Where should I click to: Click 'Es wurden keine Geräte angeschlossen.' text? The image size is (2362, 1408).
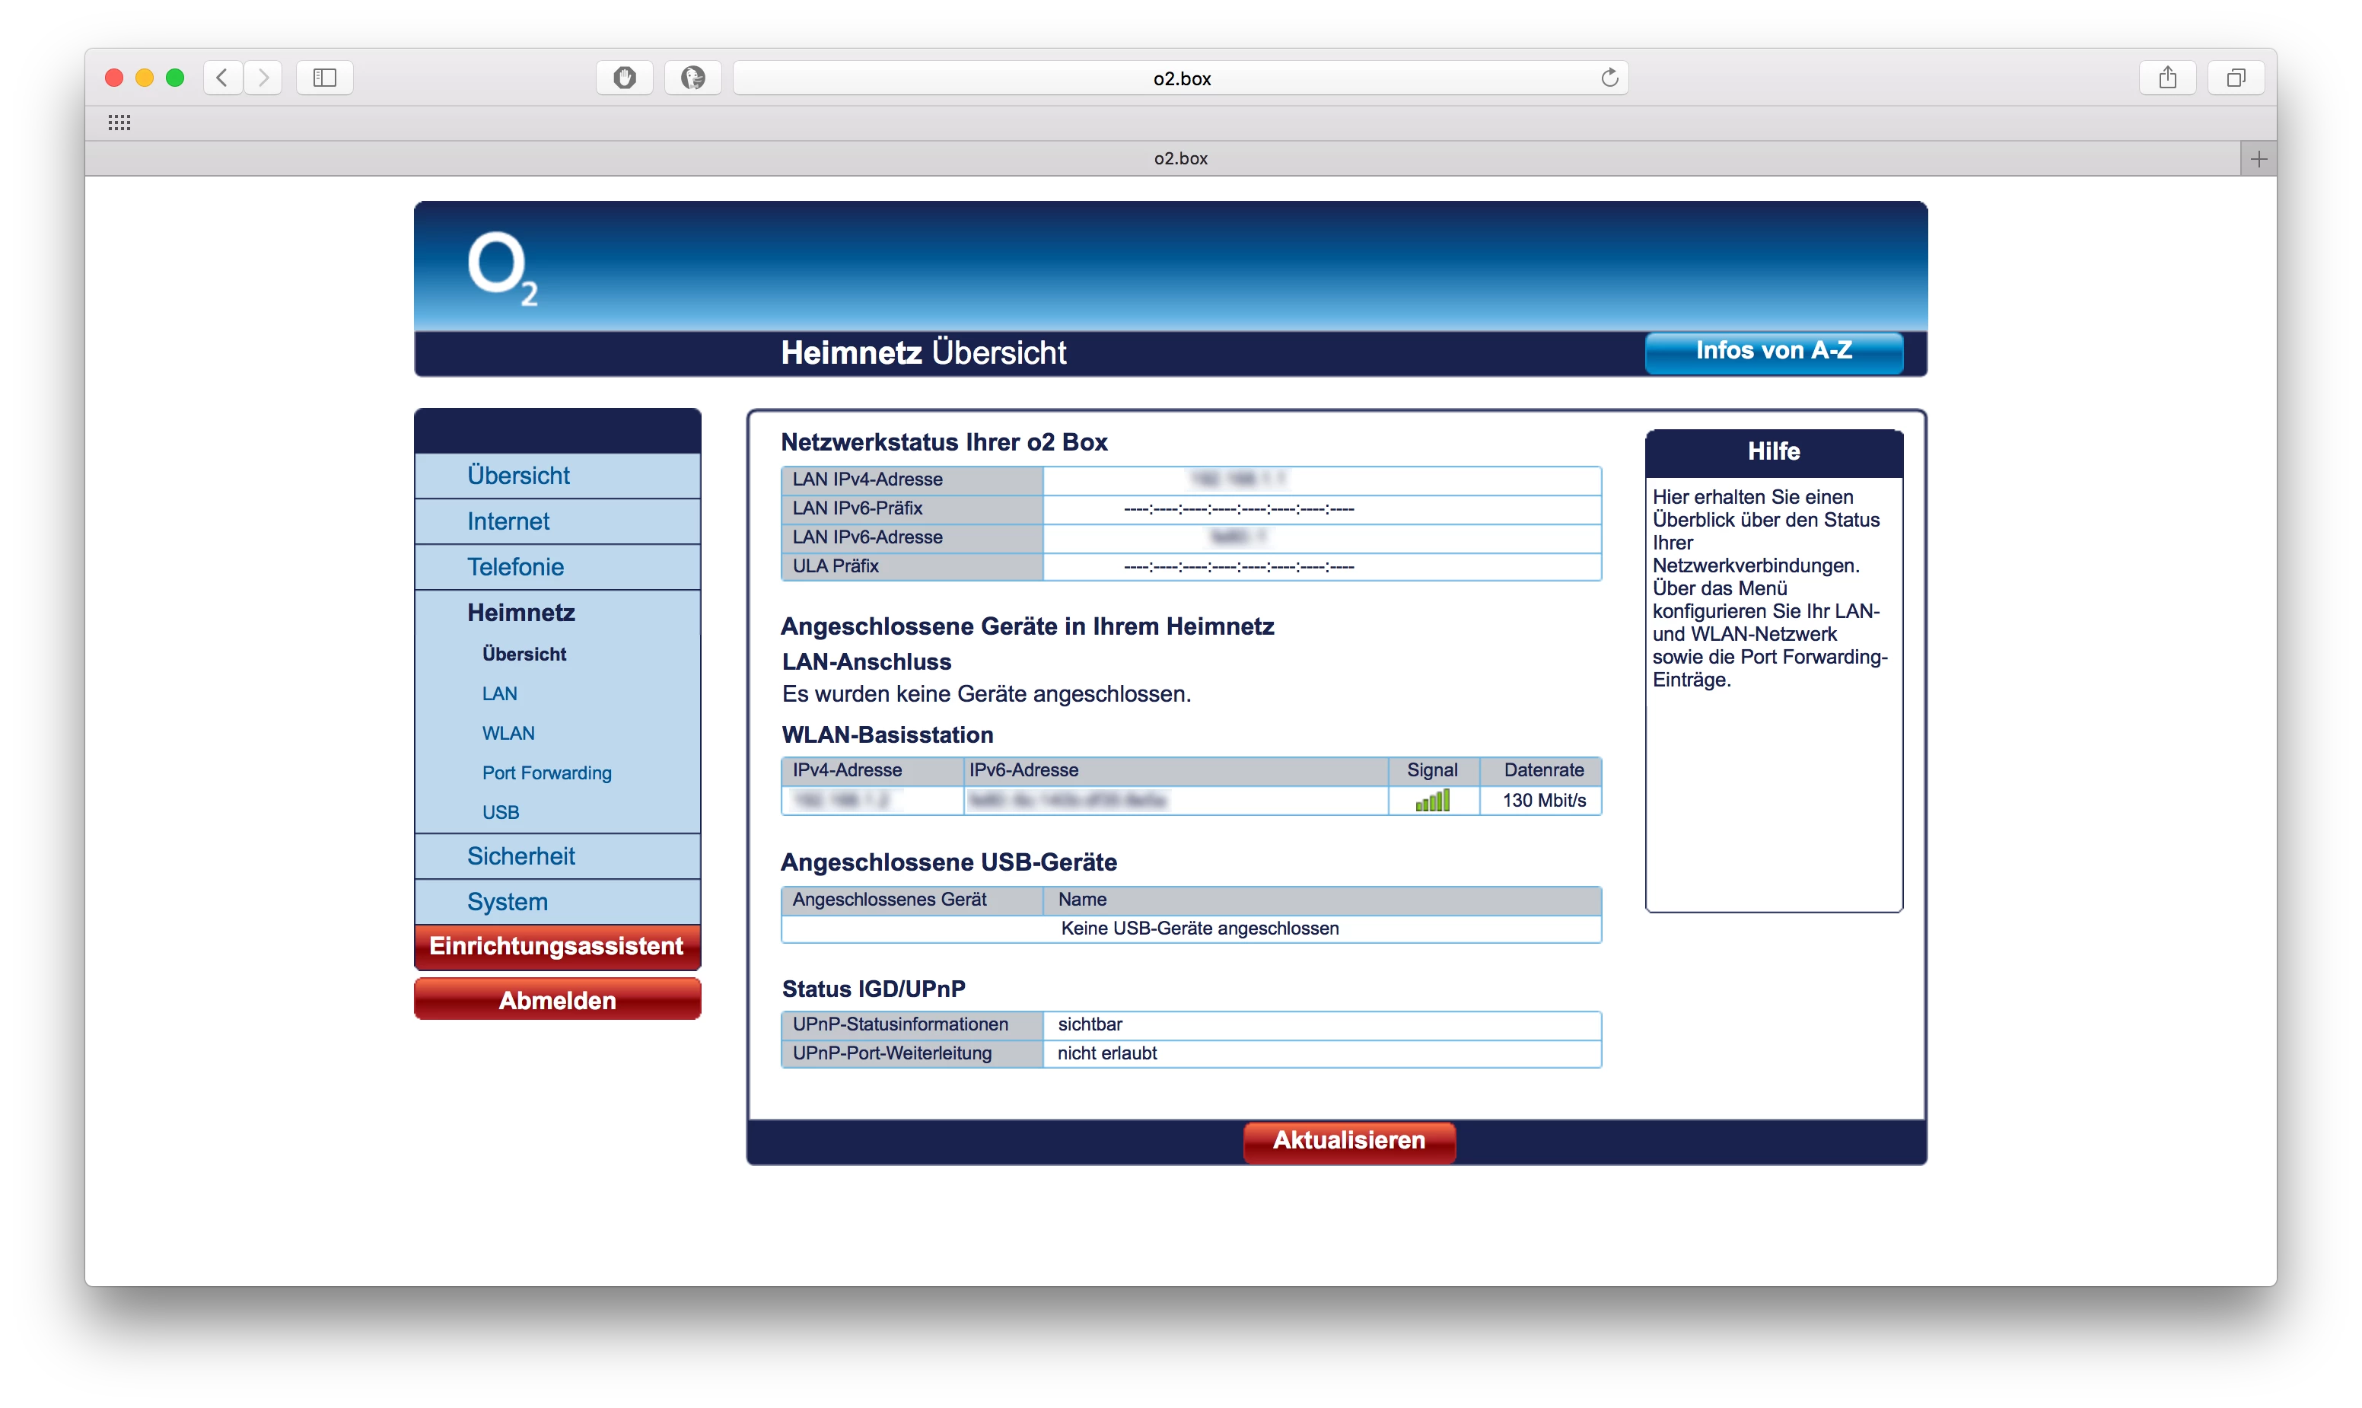pyautogui.click(x=986, y=695)
